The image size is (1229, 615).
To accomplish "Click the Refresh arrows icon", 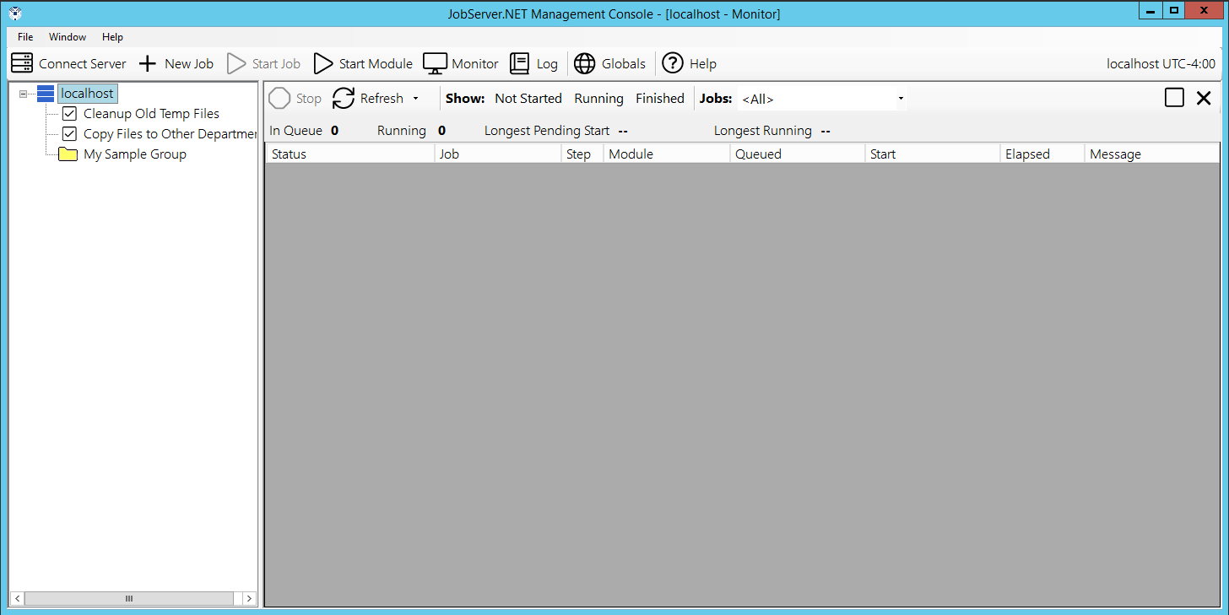I will (x=344, y=99).
